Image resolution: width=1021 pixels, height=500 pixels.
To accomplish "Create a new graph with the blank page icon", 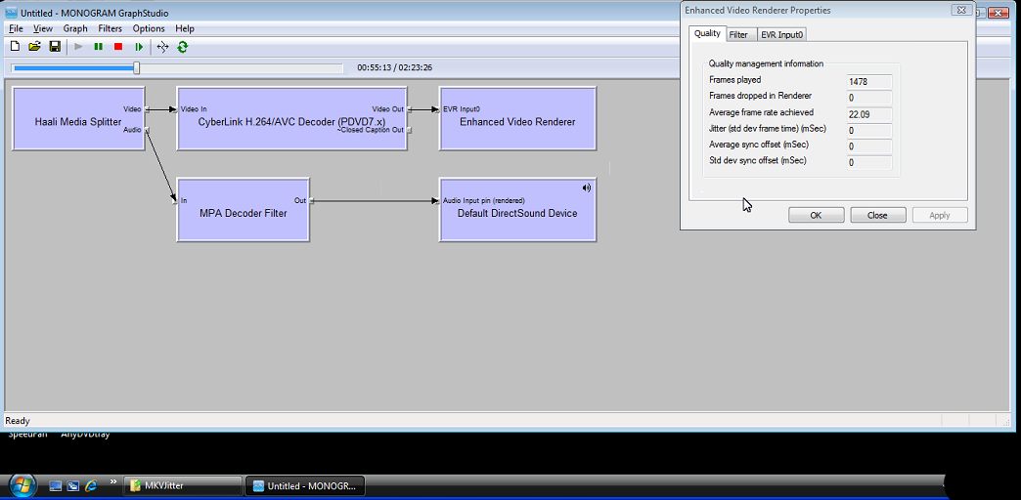I will coord(15,47).
